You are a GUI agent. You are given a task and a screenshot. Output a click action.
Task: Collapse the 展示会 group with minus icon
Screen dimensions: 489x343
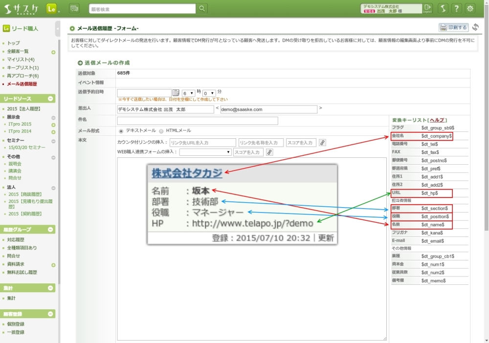(53, 118)
